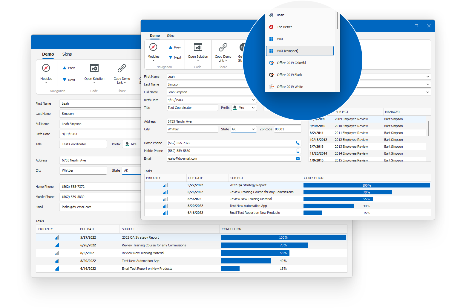466x308 pixels.
Task: Open Prefix Mrs dropdown in front window
Action: [x=253, y=108]
